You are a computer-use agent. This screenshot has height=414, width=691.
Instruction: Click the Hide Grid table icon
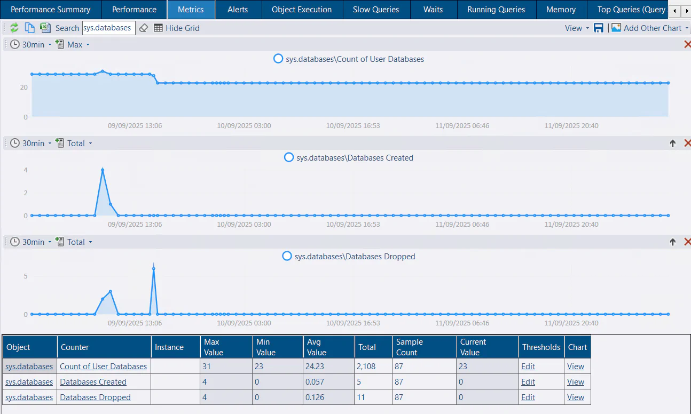click(x=158, y=28)
